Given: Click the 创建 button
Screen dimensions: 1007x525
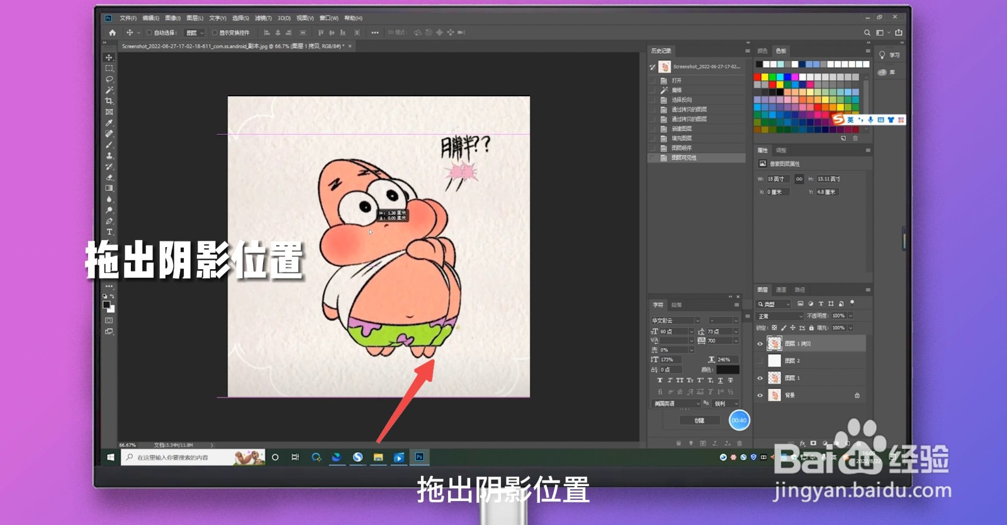Looking at the screenshot, I should coord(699,420).
